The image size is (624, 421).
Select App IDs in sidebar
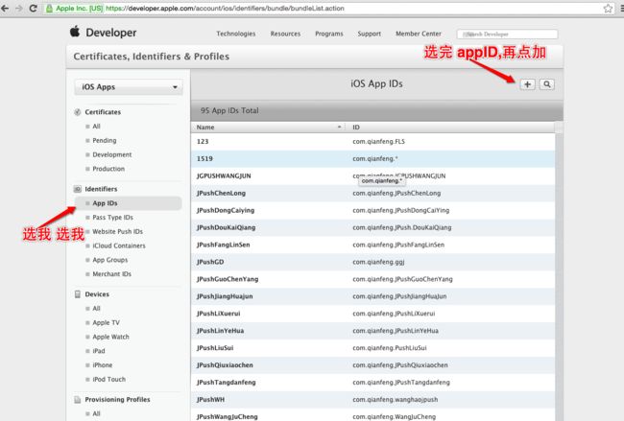click(129, 203)
